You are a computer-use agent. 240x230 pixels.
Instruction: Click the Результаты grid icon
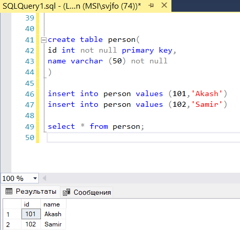pyautogui.click(x=9, y=191)
